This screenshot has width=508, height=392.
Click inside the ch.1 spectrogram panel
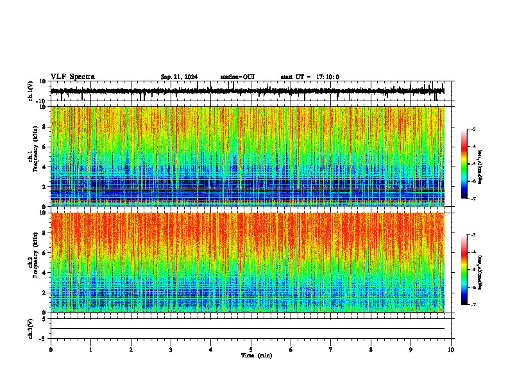click(x=248, y=156)
